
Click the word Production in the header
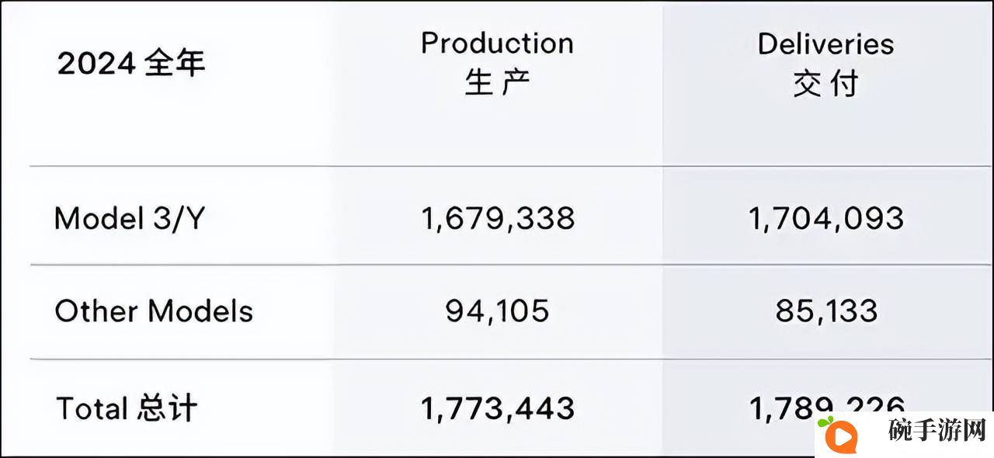pyautogui.click(x=497, y=43)
